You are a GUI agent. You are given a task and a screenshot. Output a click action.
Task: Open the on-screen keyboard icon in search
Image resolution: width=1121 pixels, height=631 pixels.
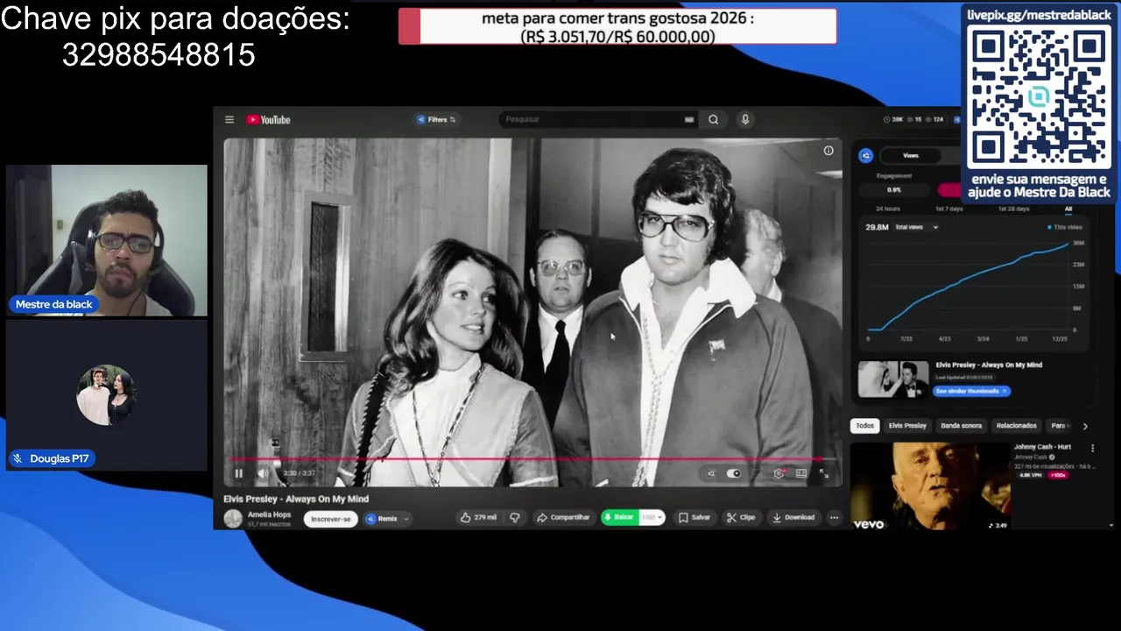(x=689, y=119)
